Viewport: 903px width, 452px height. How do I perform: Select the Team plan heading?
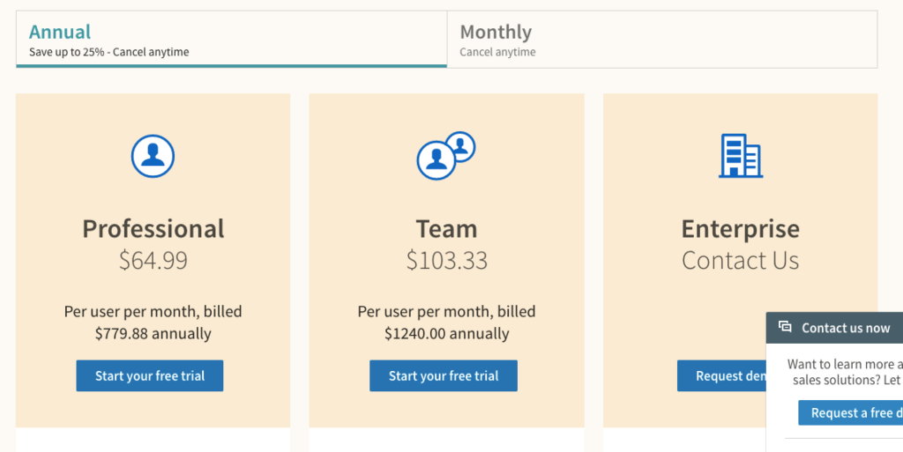(446, 229)
